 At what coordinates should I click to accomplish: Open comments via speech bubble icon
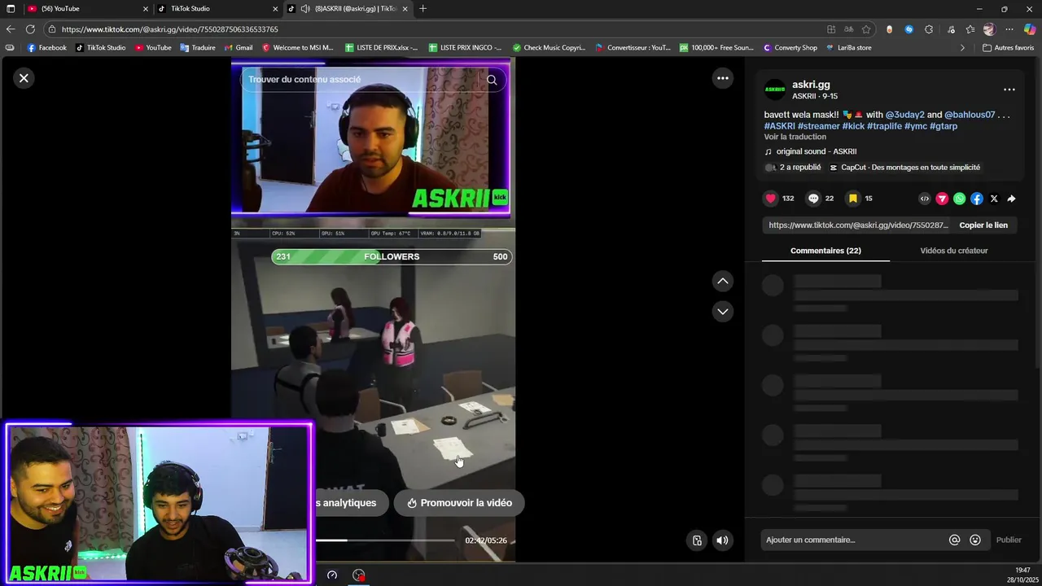tap(813, 199)
